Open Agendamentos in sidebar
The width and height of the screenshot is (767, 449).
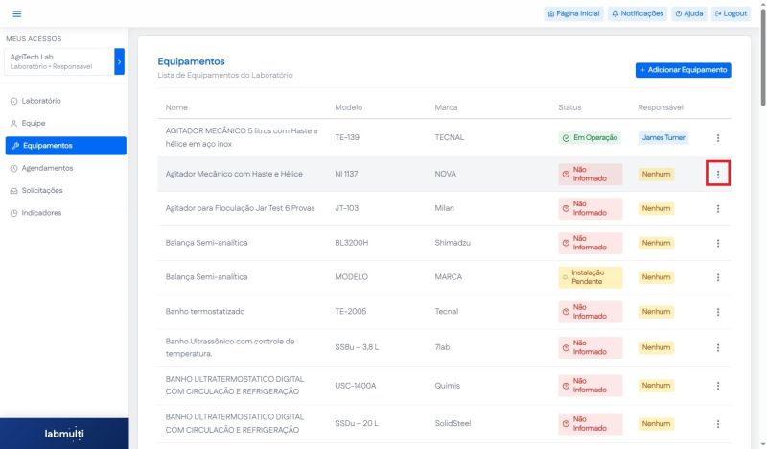click(x=47, y=168)
